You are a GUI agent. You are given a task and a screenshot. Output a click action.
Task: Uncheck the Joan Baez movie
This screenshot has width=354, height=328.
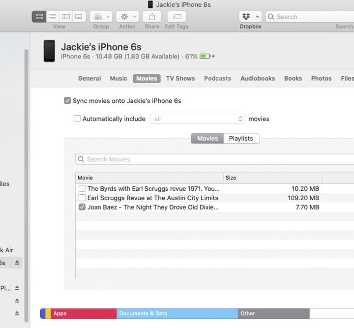point(82,207)
